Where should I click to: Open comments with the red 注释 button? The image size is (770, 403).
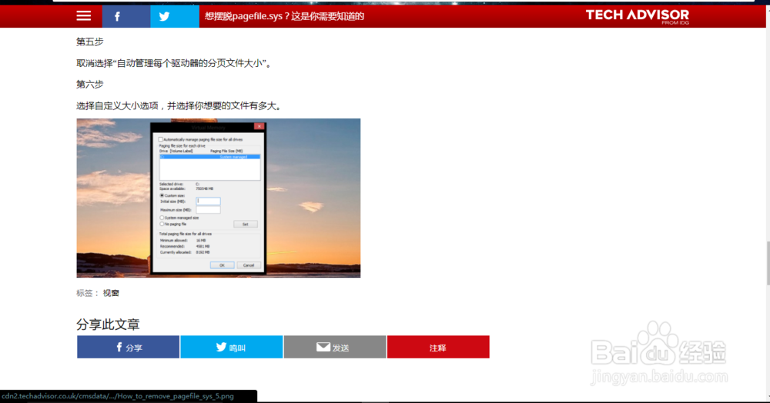pyautogui.click(x=438, y=347)
